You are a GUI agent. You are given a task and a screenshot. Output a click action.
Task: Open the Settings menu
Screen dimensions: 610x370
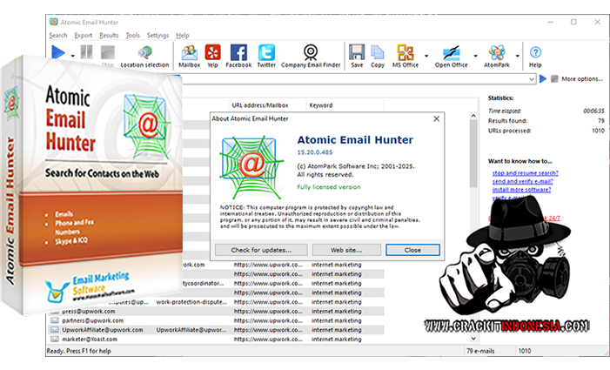158,36
